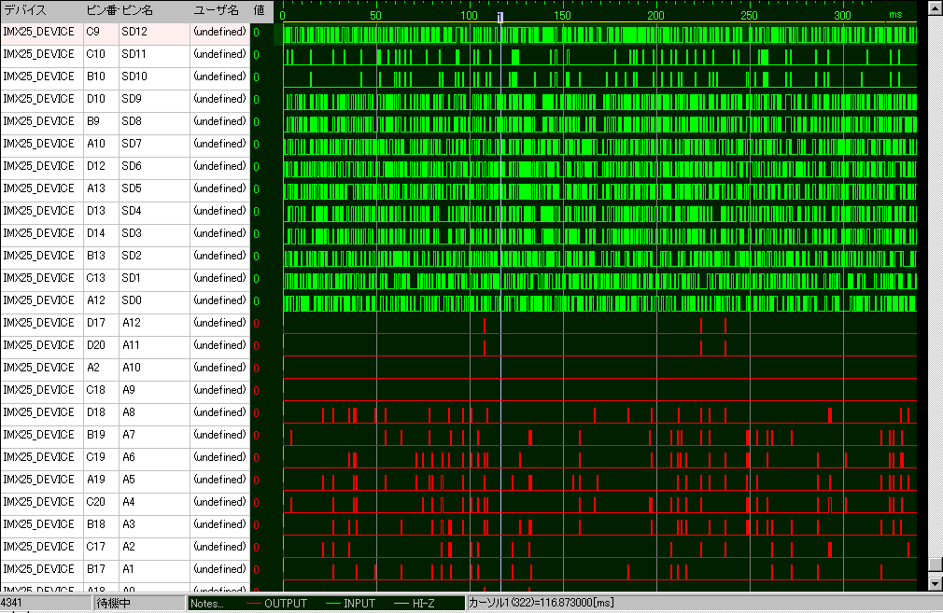Click the user name cell of the SD0 row

click(x=219, y=300)
